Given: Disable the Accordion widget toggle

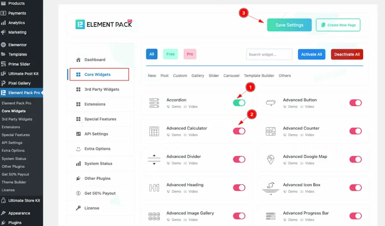Looking at the screenshot, I should tap(239, 103).
